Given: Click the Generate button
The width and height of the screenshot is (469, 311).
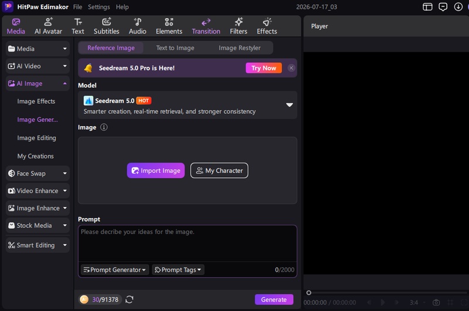Looking at the screenshot, I should [x=274, y=299].
